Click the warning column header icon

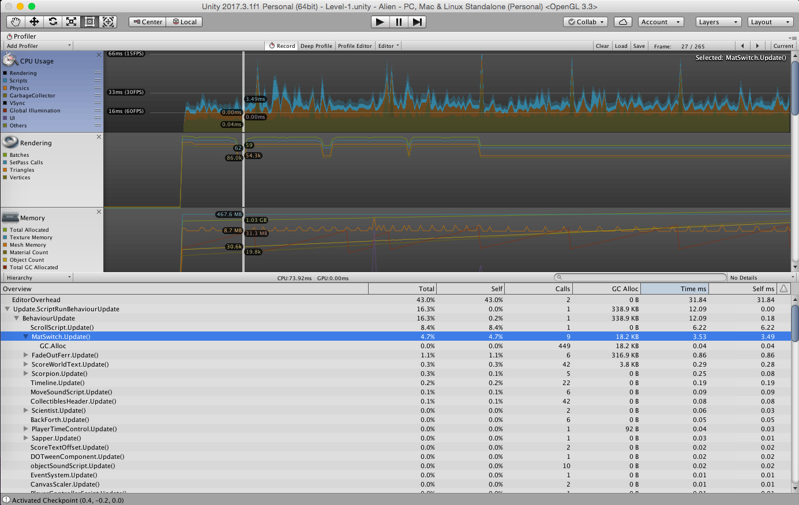(783, 289)
